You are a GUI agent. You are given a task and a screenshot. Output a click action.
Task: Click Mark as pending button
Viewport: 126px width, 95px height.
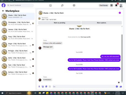click(x=59, y=23)
